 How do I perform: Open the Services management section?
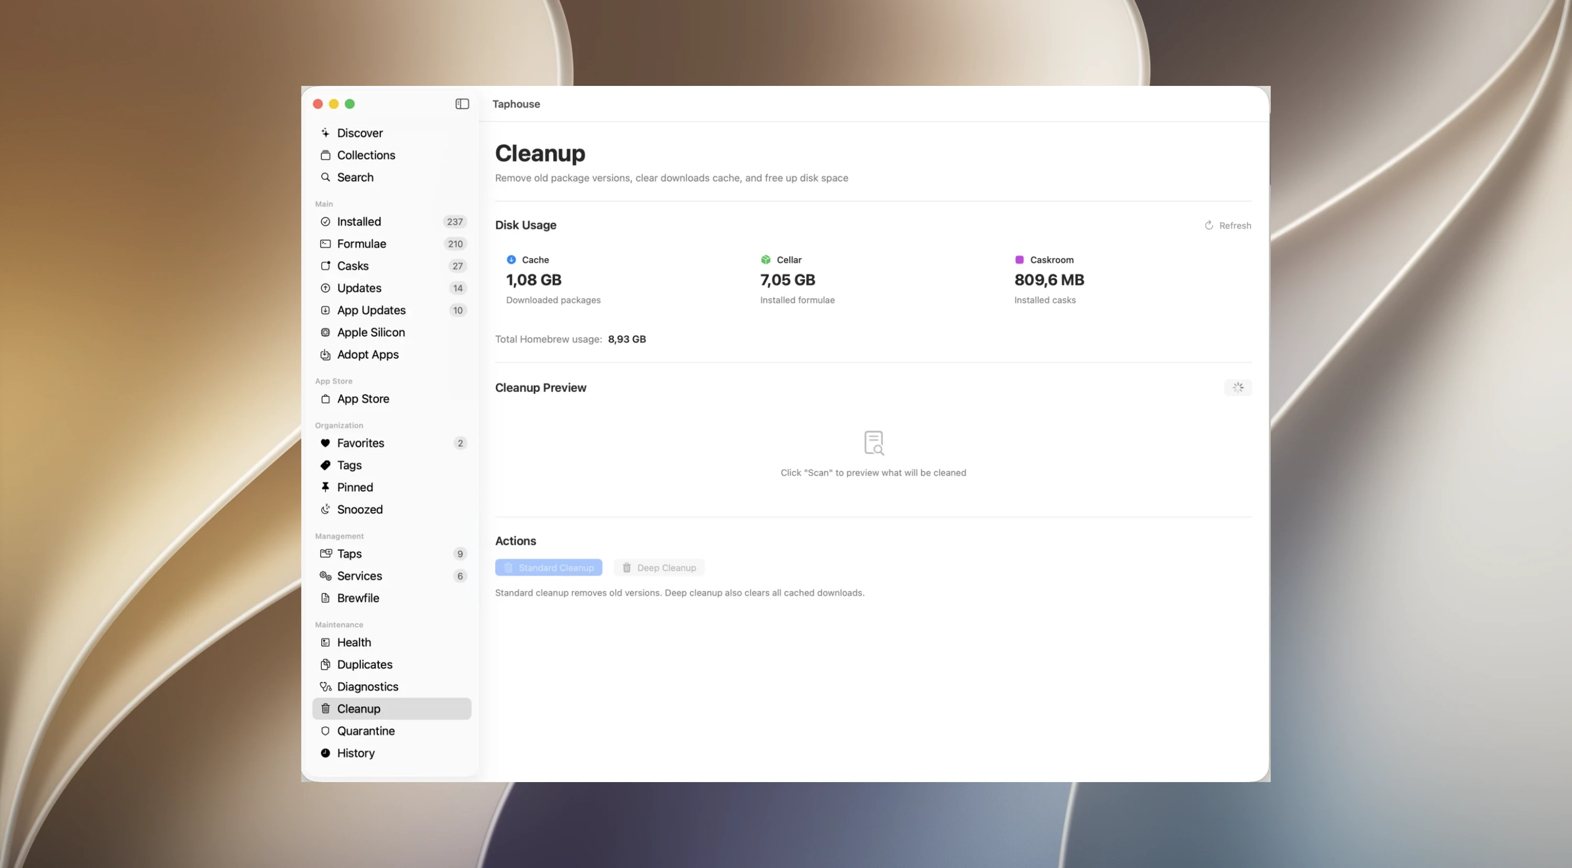coord(391,576)
